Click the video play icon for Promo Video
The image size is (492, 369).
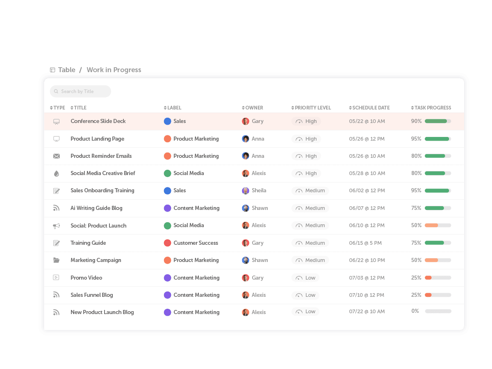click(56, 278)
